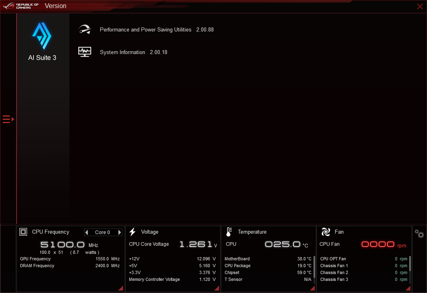This screenshot has width=427, height=293.
Task: Click the Version title text
Action: pos(56,6)
